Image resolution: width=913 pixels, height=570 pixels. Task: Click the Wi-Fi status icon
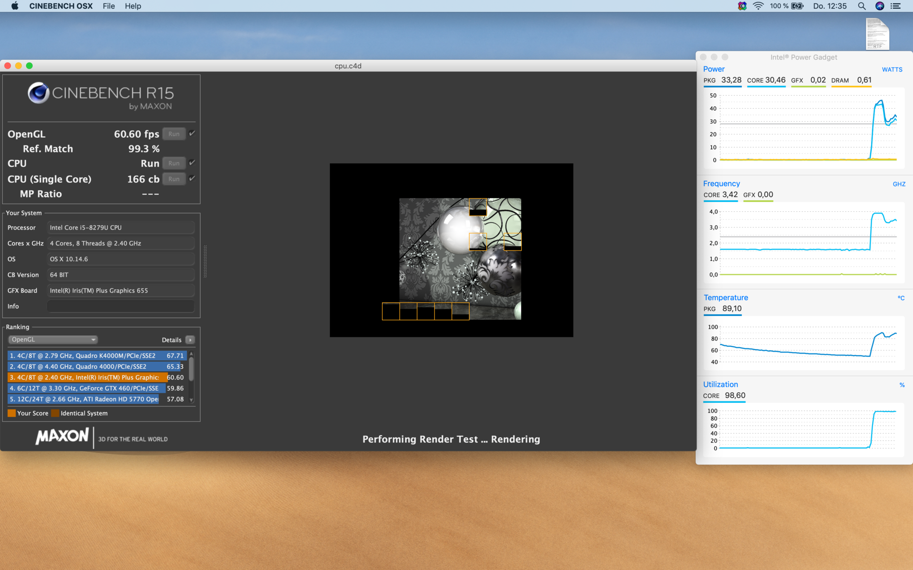(x=758, y=6)
